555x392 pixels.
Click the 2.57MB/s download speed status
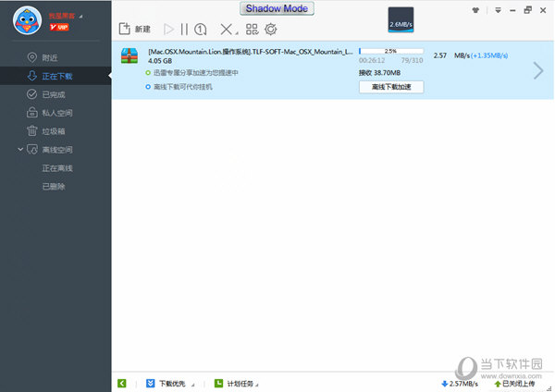pos(460,384)
